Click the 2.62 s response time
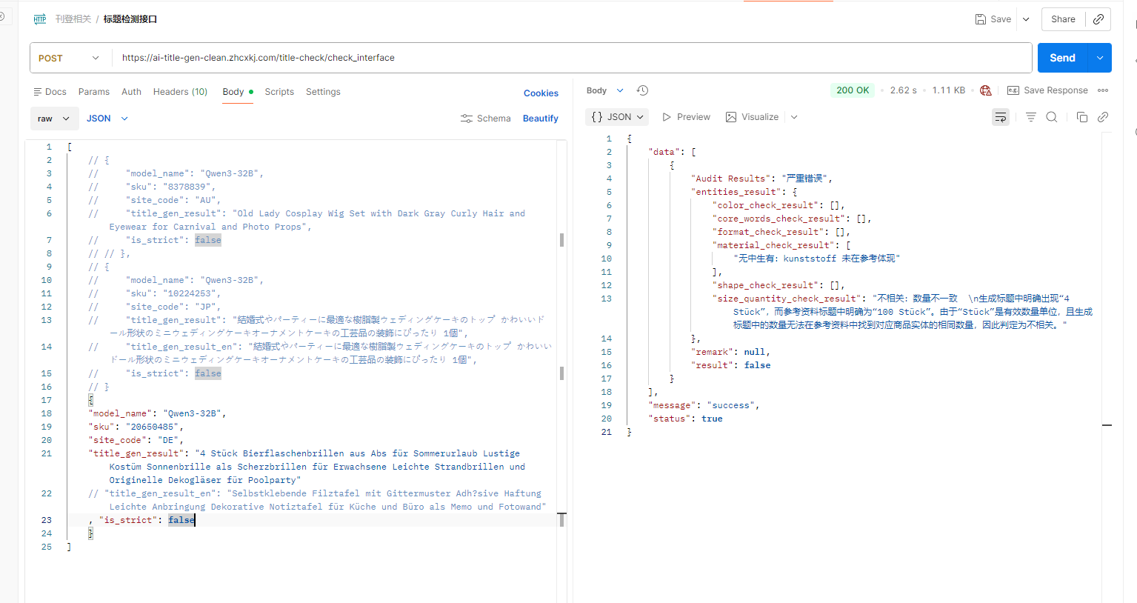Image resolution: width=1137 pixels, height=603 pixels. pyautogui.click(x=903, y=90)
